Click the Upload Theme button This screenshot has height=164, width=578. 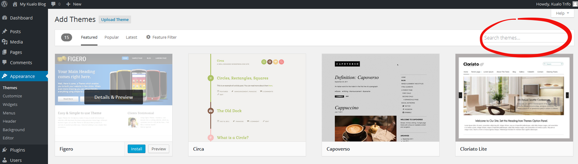point(115,19)
